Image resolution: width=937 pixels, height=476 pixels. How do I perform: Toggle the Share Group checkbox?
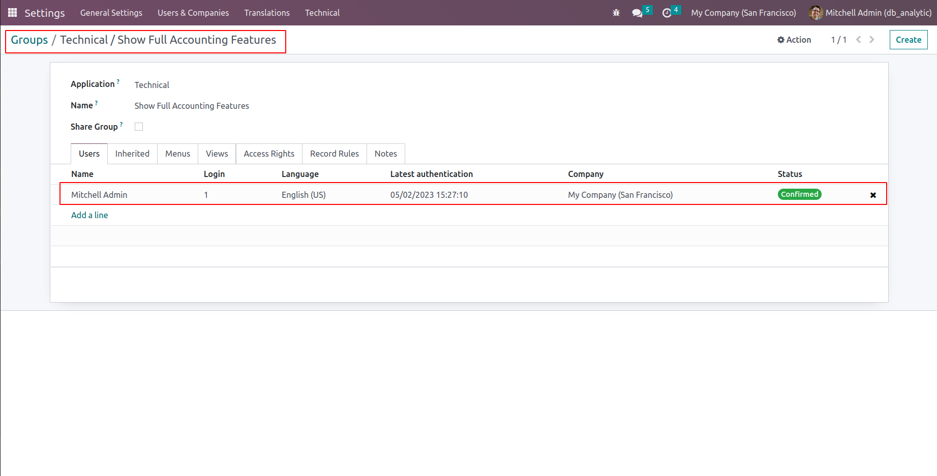[x=139, y=127]
